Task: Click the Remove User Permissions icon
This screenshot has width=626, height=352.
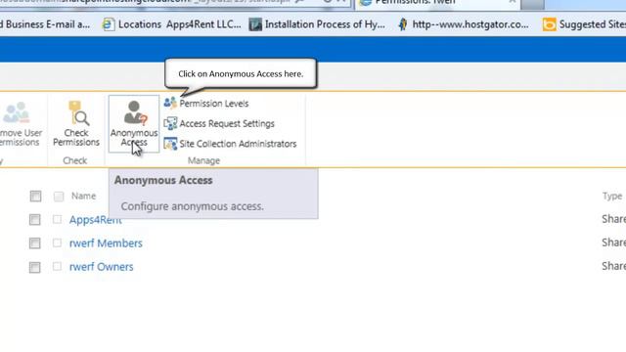Action: click(x=16, y=112)
